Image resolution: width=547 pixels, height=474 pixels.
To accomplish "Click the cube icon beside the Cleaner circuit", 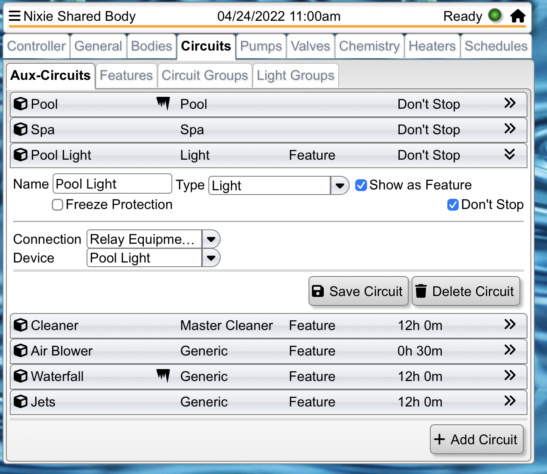I will click(x=20, y=325).
